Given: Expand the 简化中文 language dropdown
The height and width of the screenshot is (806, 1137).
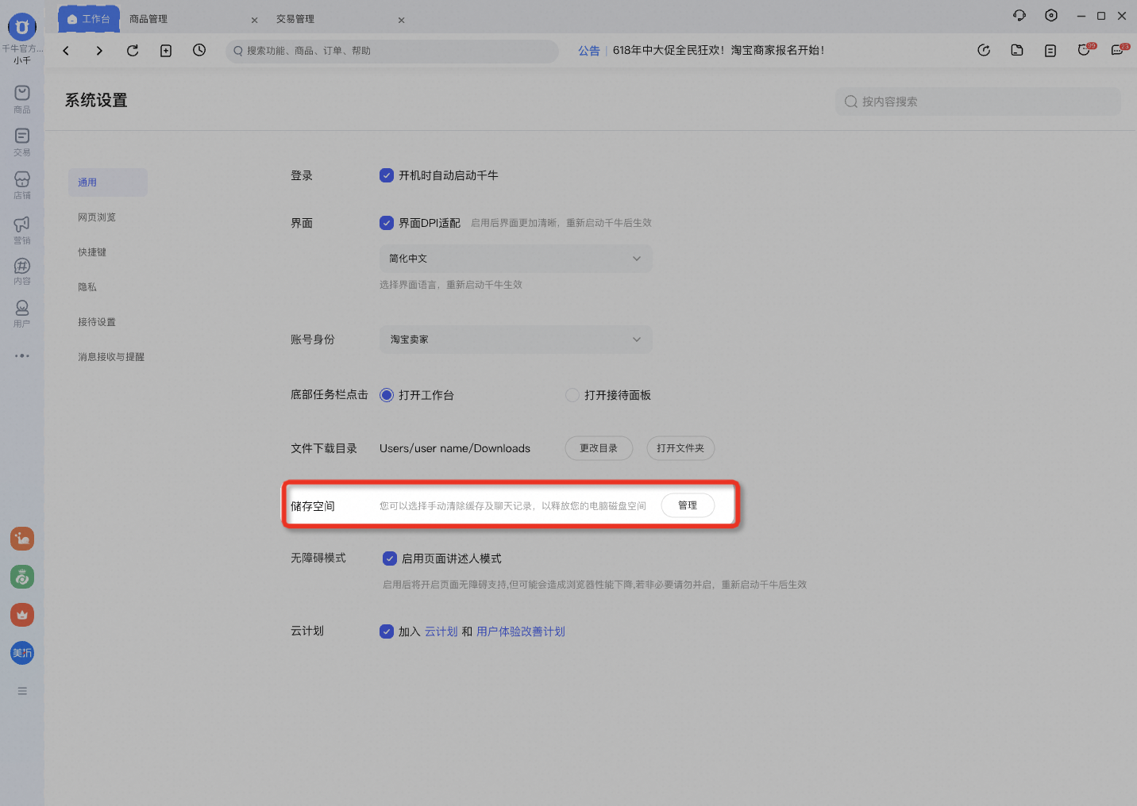Looking at the screenshot, I should 516,259.
